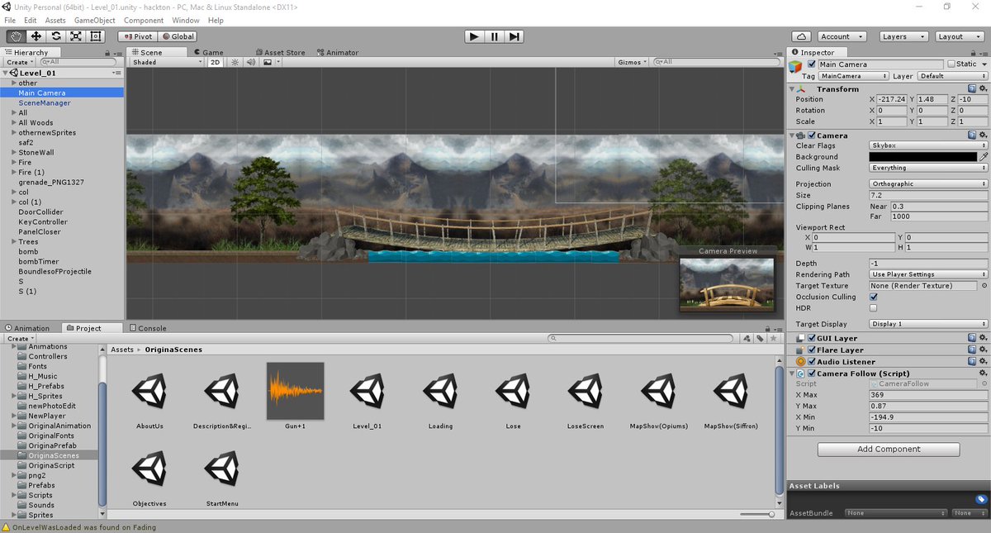Toggle Camera Follow script checkbox
The image size is (991, 533).
(x=812, y=374)
